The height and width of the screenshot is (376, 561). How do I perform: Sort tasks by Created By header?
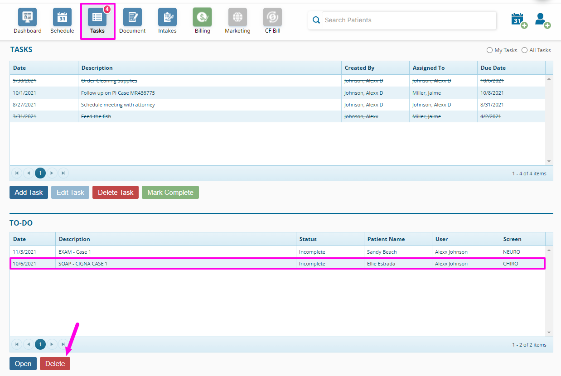375,68
